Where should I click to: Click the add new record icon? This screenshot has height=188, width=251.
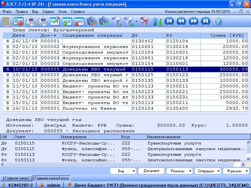coord(67,21)
